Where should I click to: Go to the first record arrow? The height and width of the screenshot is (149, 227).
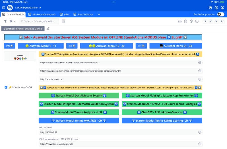205,21
